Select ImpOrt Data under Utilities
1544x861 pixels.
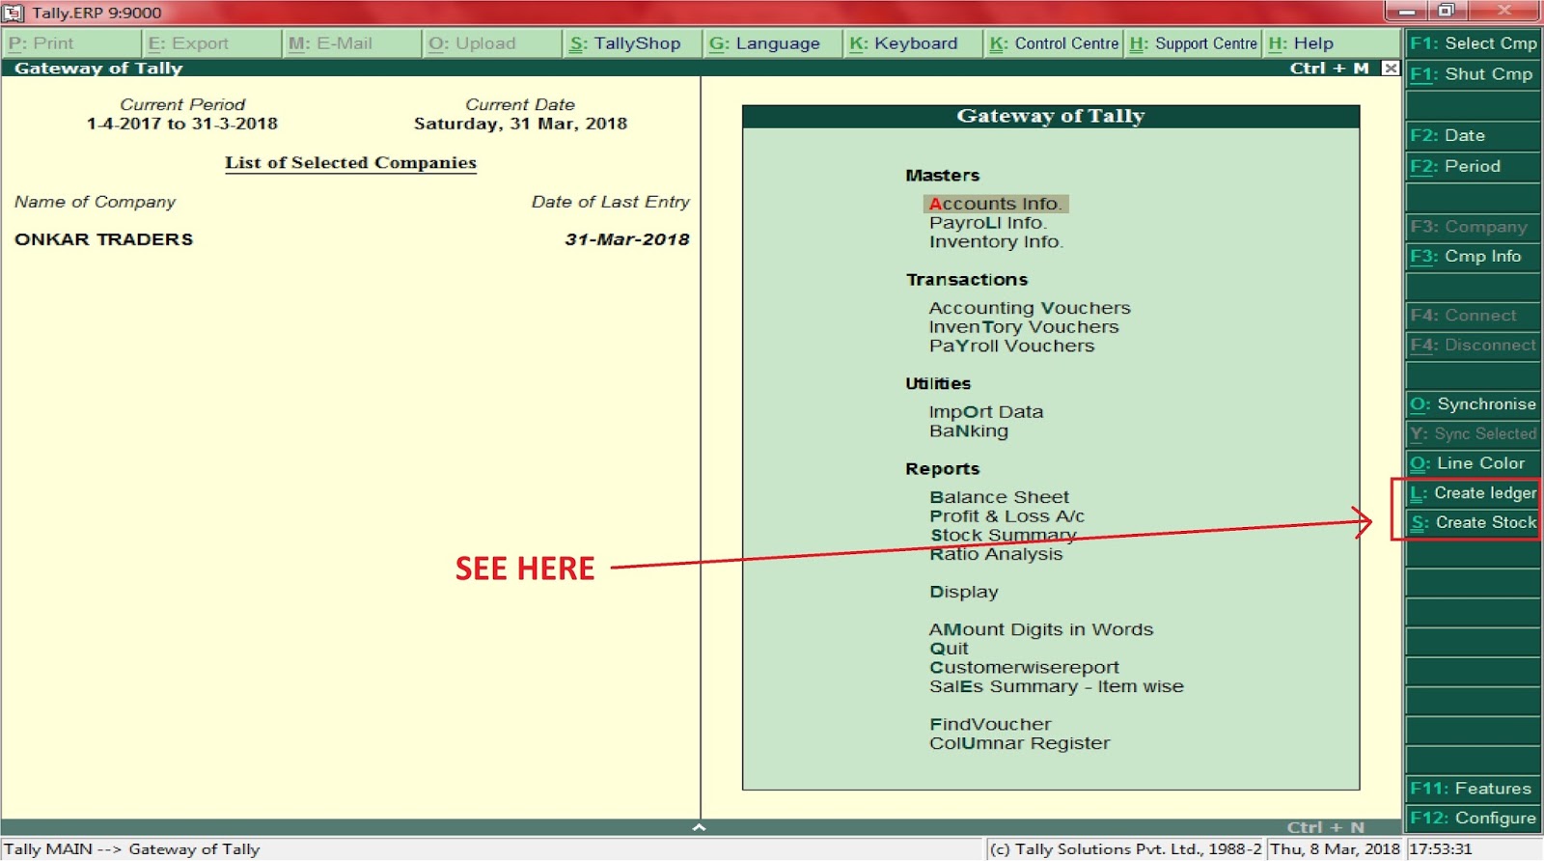point(986,412)
